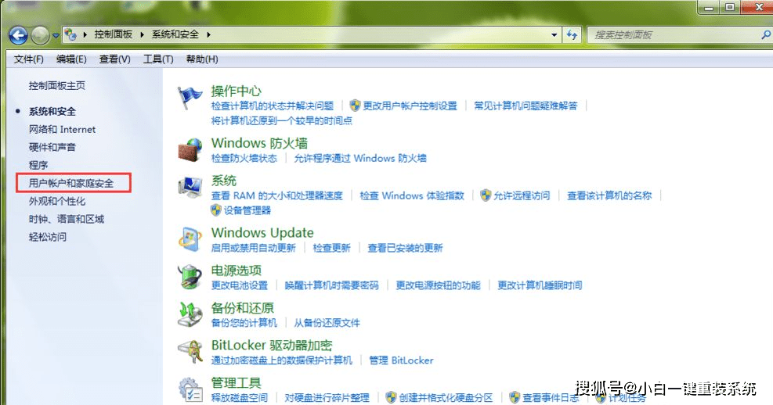
Task: Open the Windows Update heading
Action: pos(262,233)
